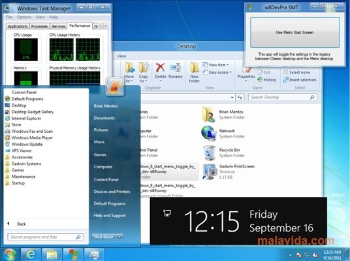Open the File menu in Task Manager

coord(9,17)
